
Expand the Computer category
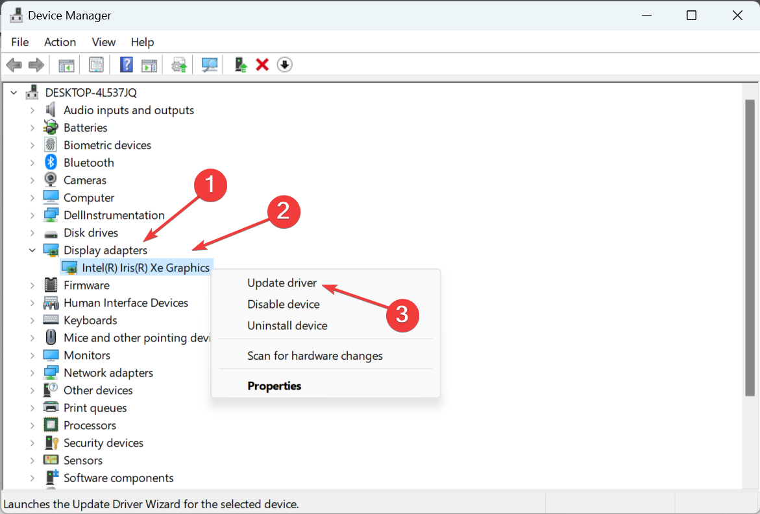pos(32,198)
